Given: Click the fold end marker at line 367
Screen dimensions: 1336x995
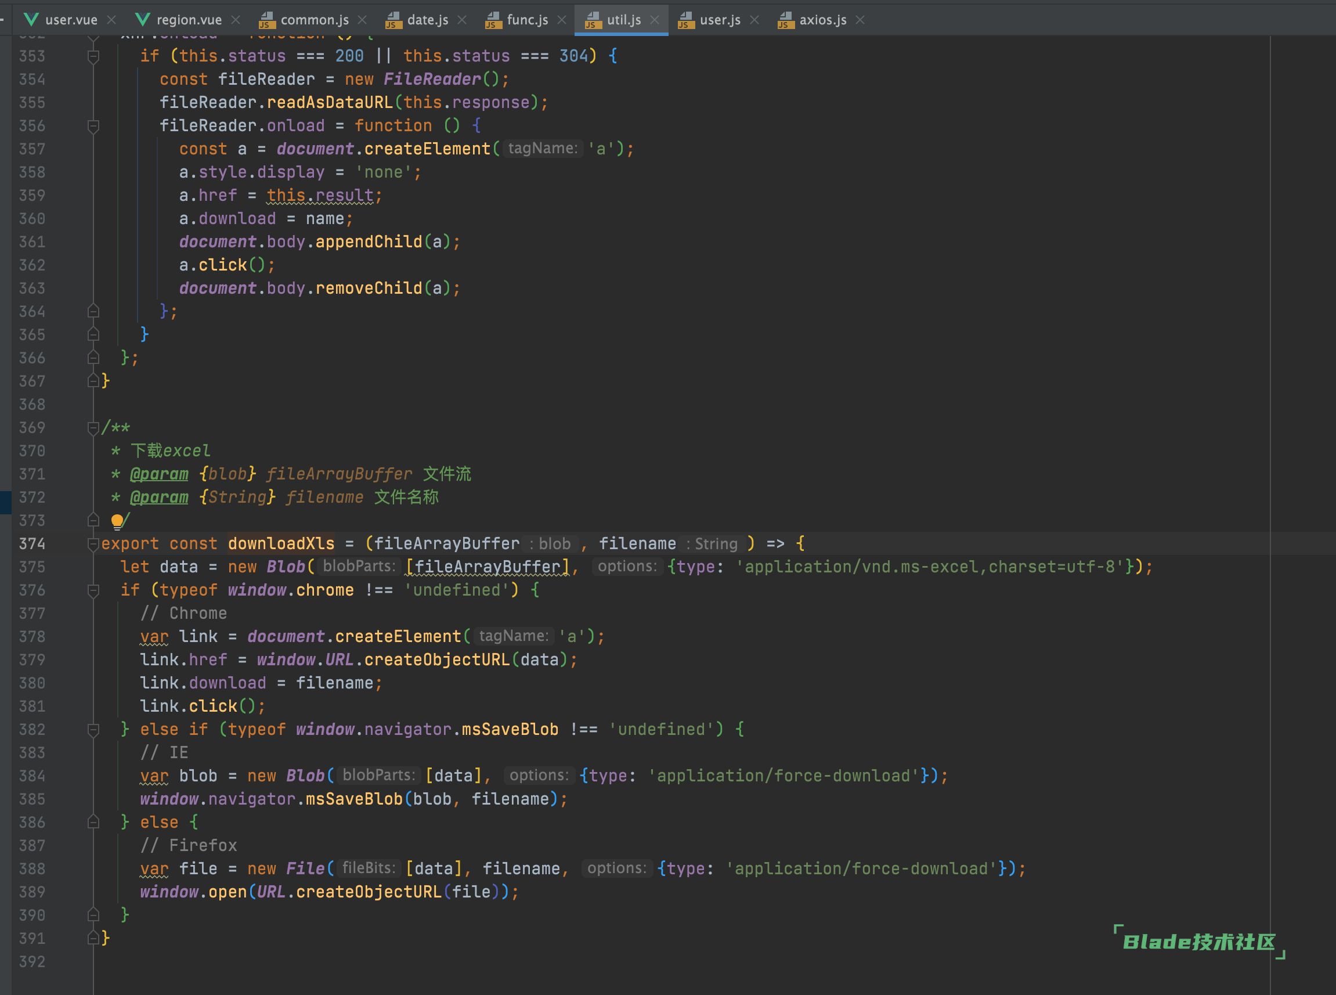Looking at the screenshot, I should click(x=93, y=381).
